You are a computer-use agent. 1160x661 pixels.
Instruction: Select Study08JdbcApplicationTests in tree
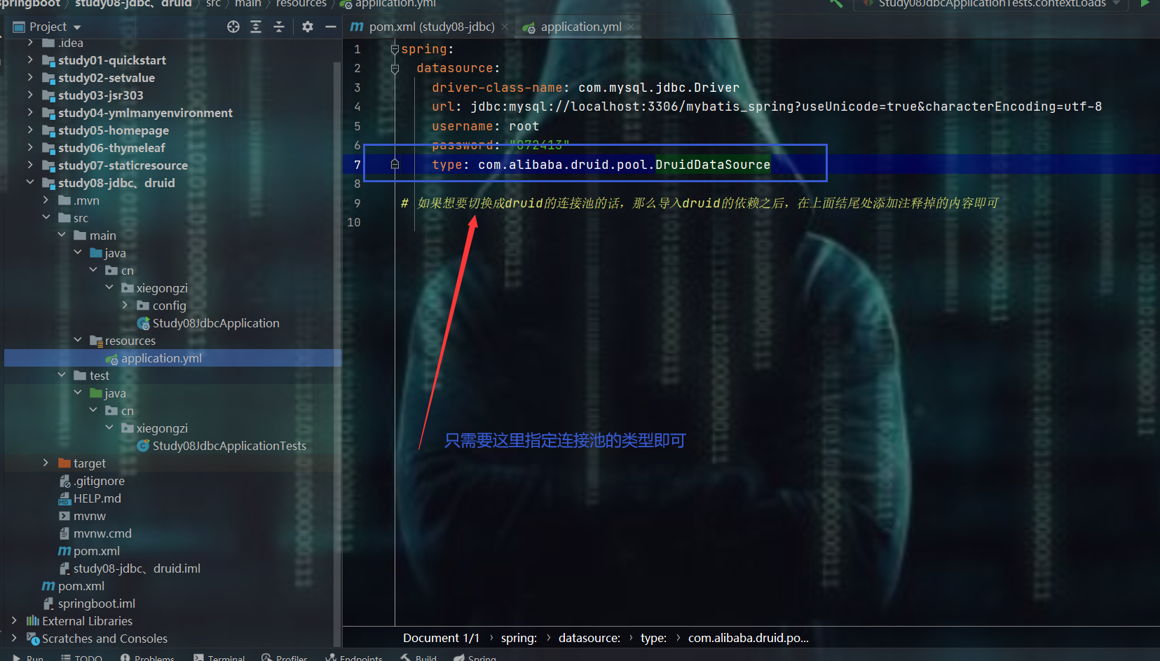tap(229, 446)
